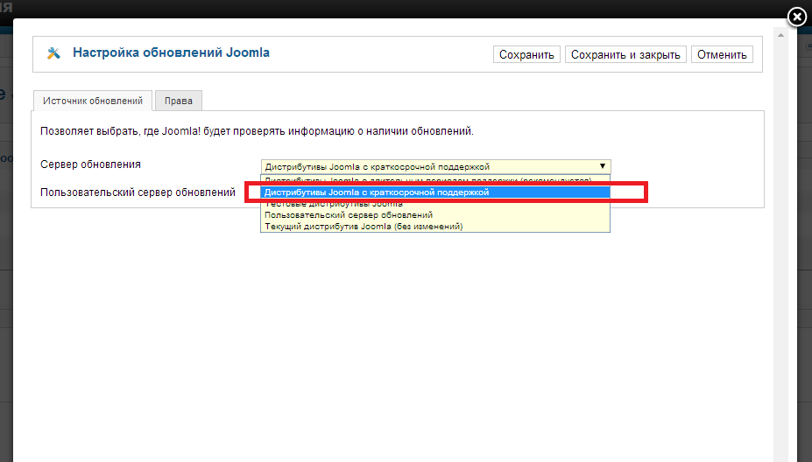Click the Пользовательский сервер обновлений field label
The height and width of the screenshot is (462, 812).
138,192
